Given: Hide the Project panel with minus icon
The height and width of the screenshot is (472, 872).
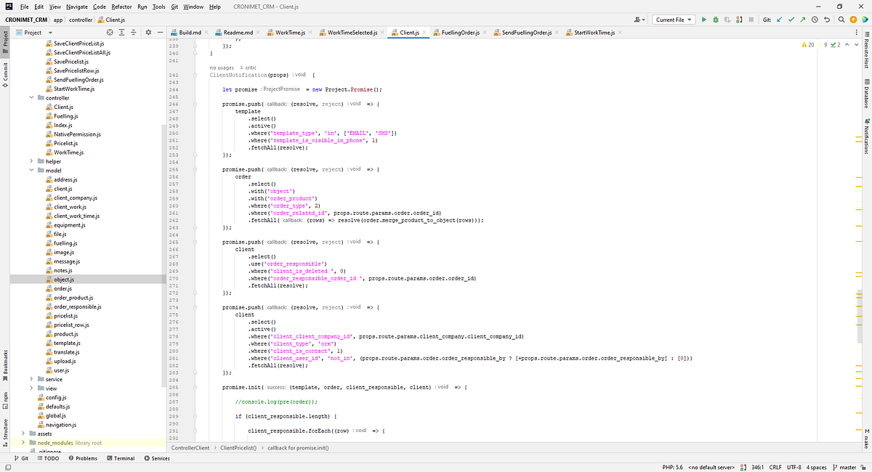Looking at the screenshot, I should [159, 33].
